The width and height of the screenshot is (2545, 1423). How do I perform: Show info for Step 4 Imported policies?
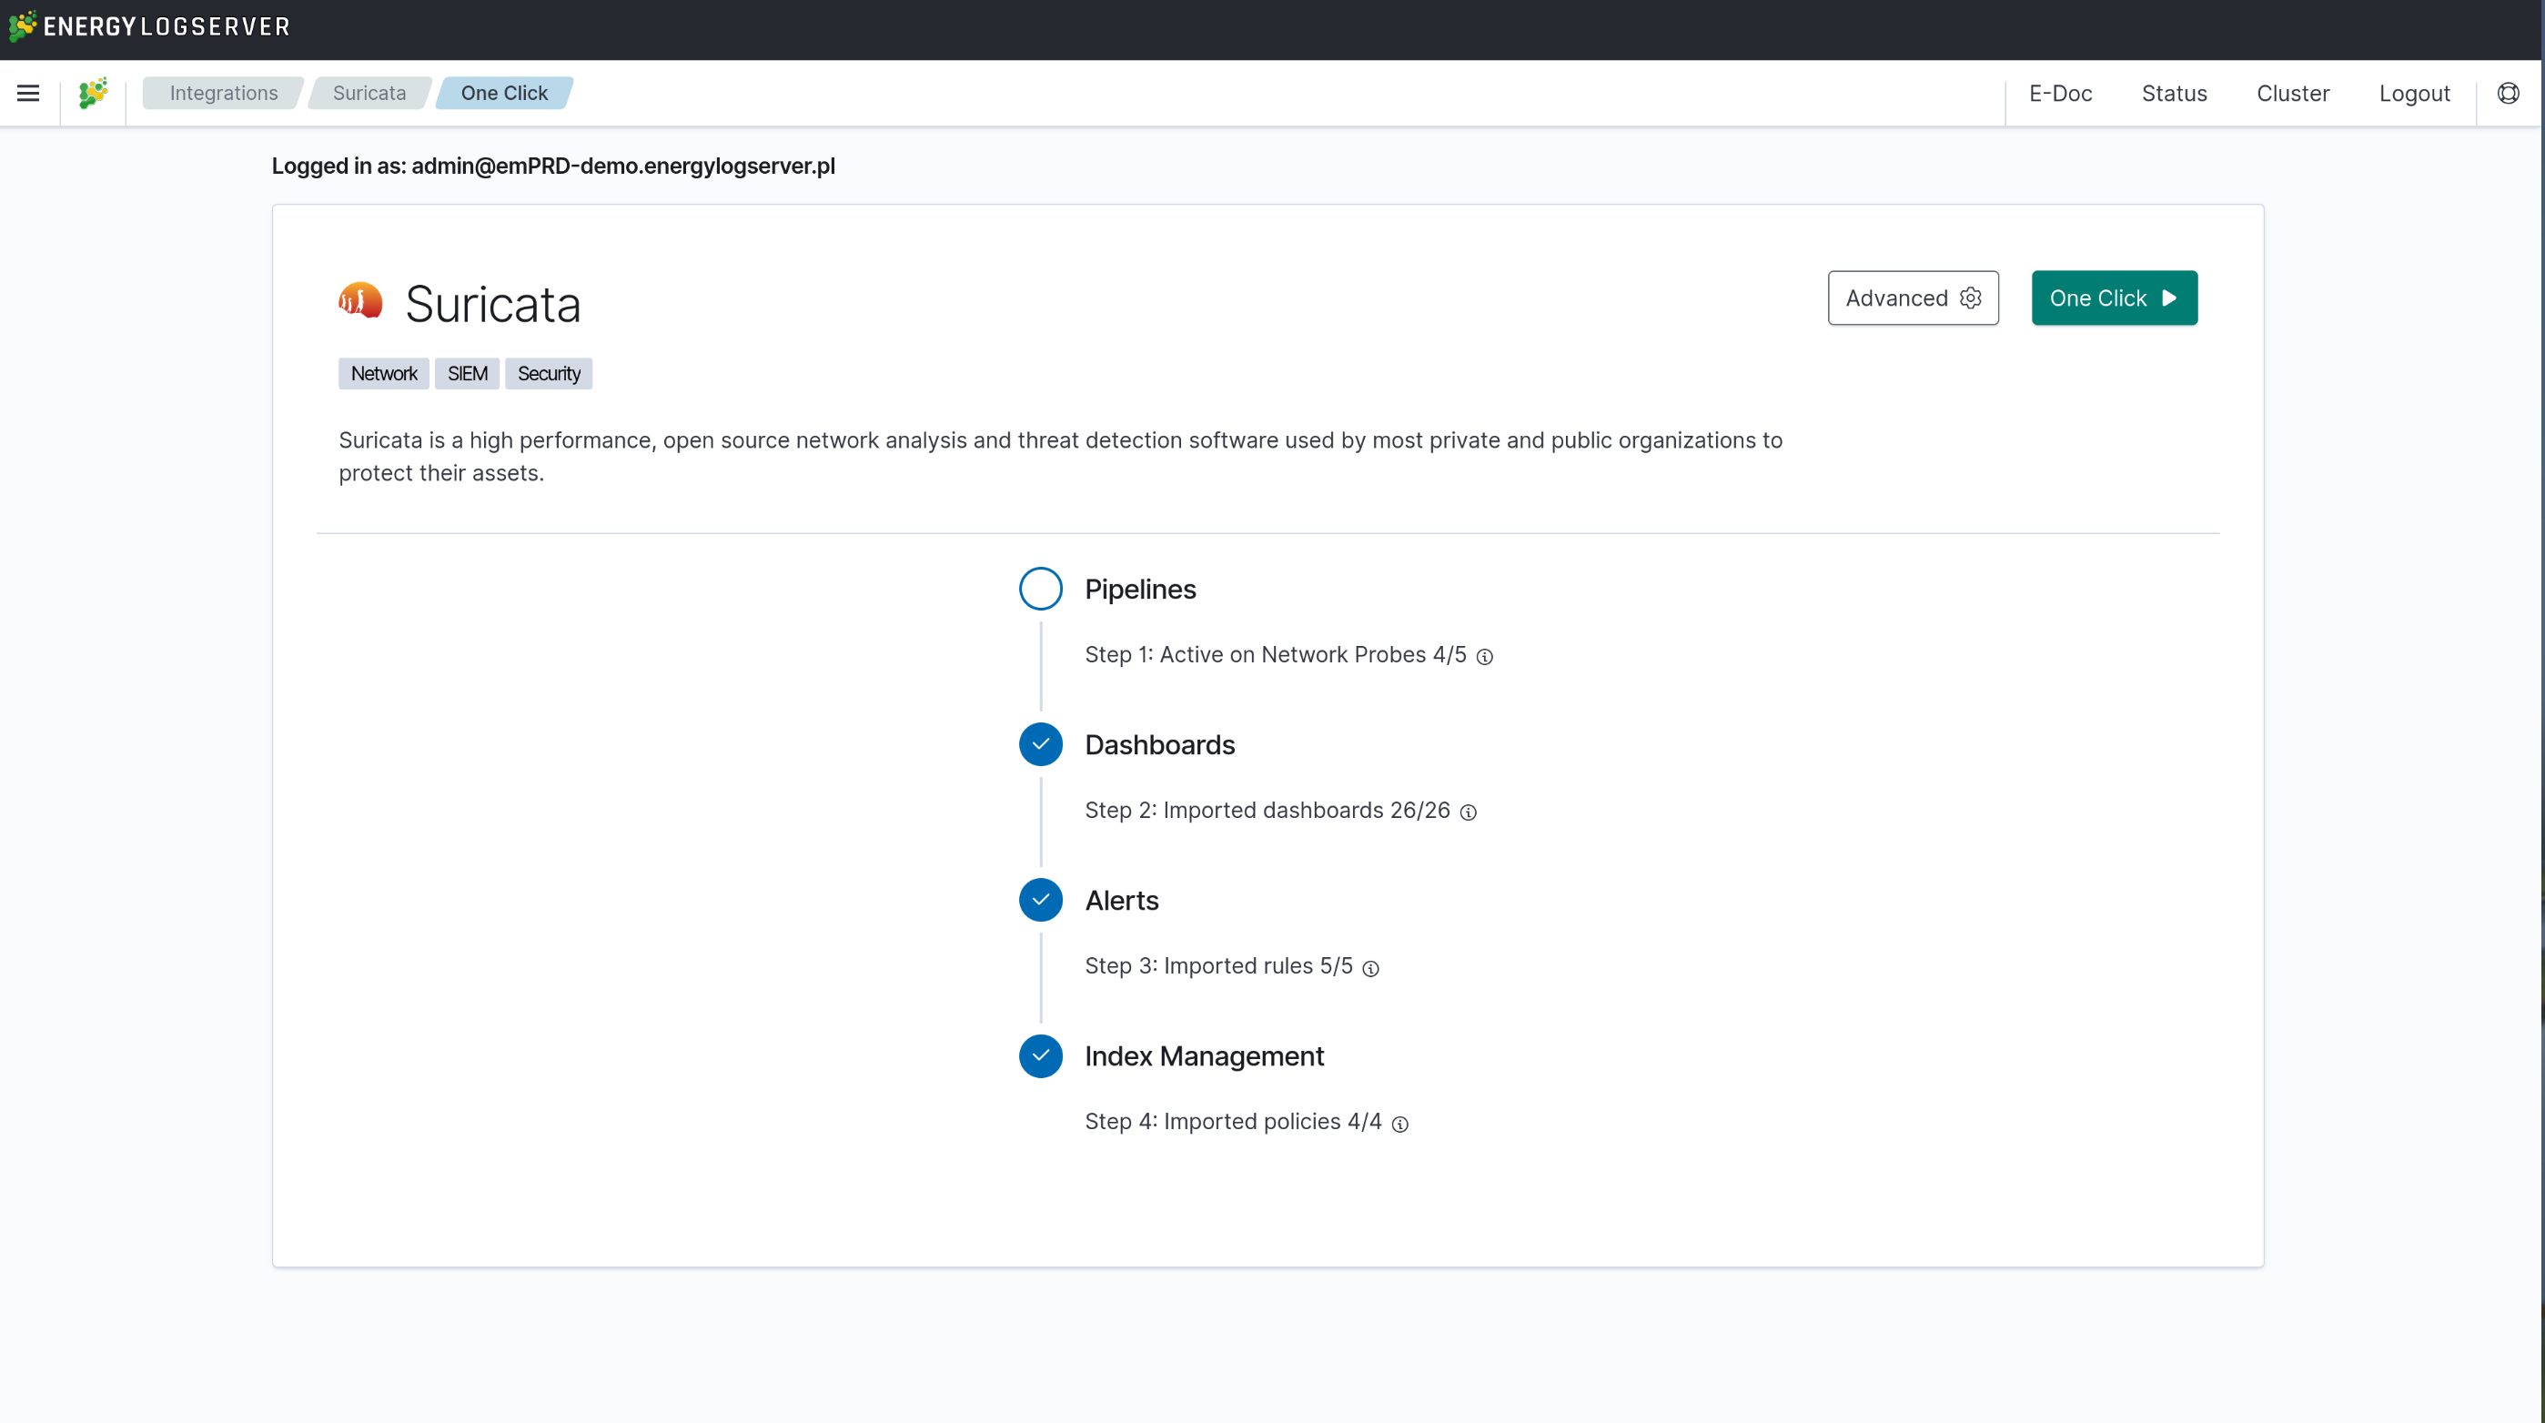coord(1400,1124)
